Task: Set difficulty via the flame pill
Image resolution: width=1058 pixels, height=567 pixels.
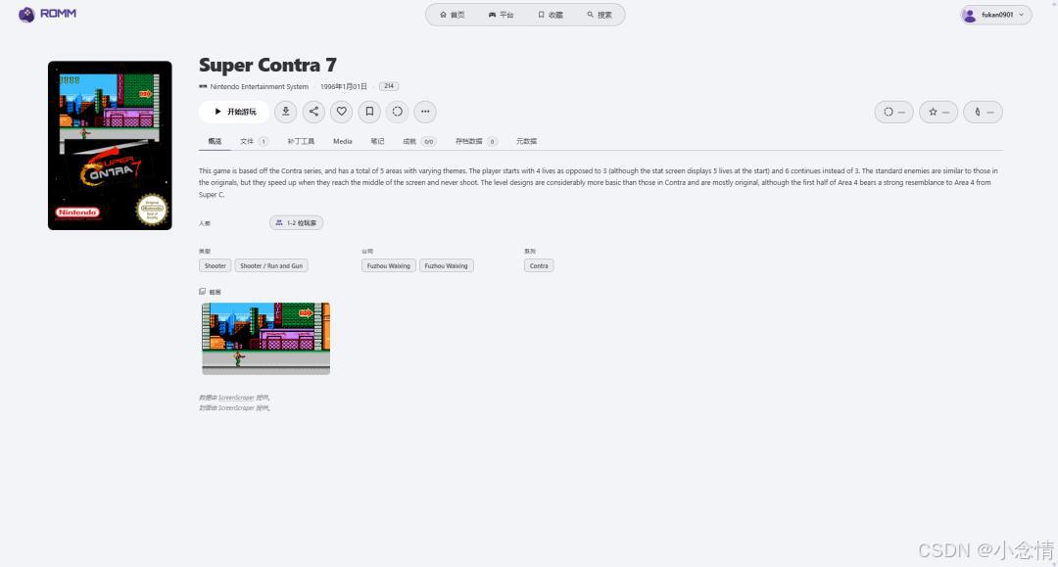Action: (984, 112)
